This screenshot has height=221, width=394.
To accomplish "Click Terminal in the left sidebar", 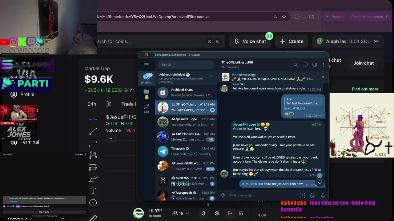I will (x=25, y=142).
